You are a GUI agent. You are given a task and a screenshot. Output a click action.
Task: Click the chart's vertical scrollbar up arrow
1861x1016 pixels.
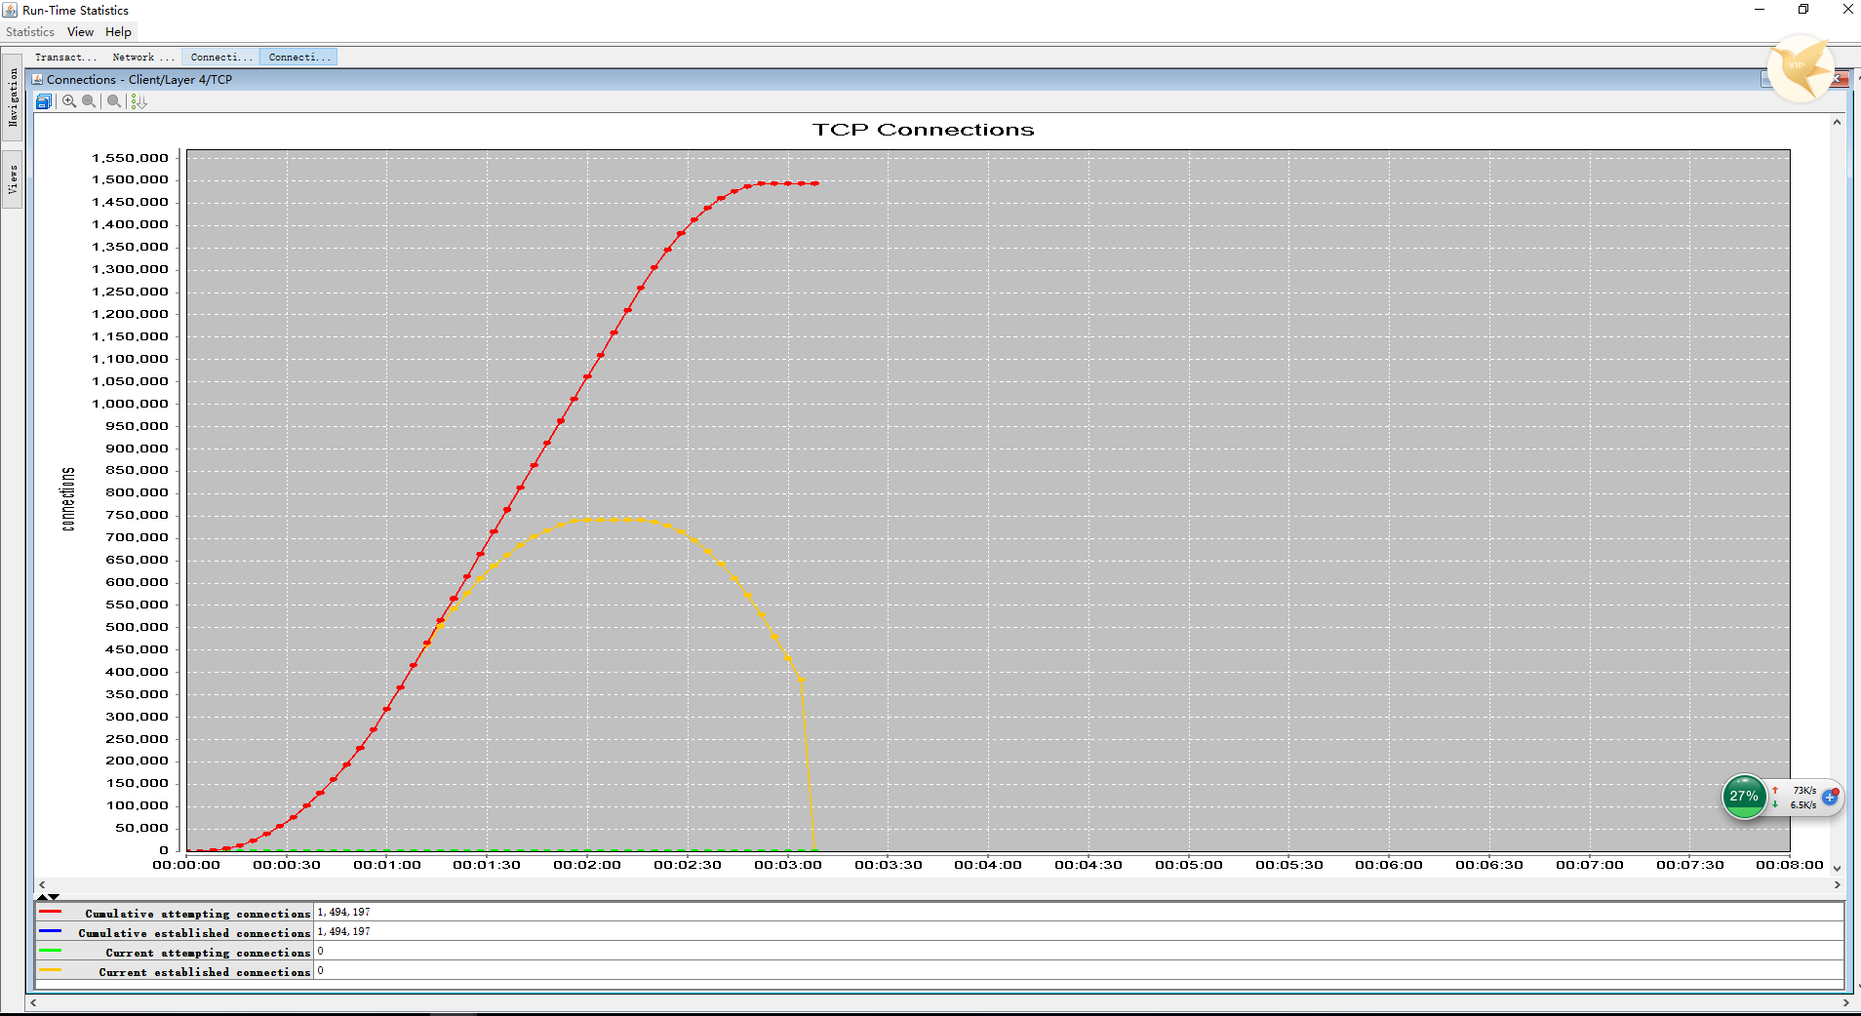click(1837, 123)
